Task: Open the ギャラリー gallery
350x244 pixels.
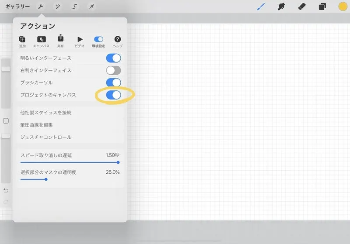Action: pos(17,7)
